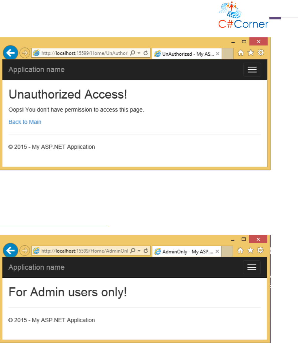The height and width of the screenshot is (343, 298).
Task: Click Application name on Unauthorized Access page
Action: [x=36, y=70]
